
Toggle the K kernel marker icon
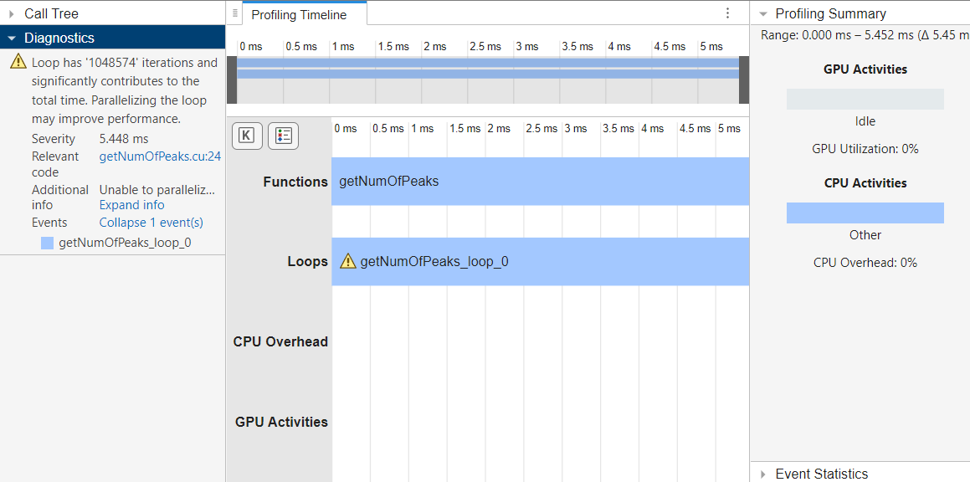pyautogui.click(x=247, y=136)
